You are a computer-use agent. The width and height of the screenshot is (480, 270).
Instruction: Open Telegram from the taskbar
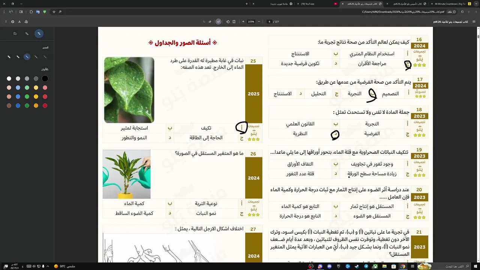[x=366, y=267]
